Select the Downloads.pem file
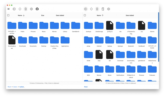 click(12, 42)
